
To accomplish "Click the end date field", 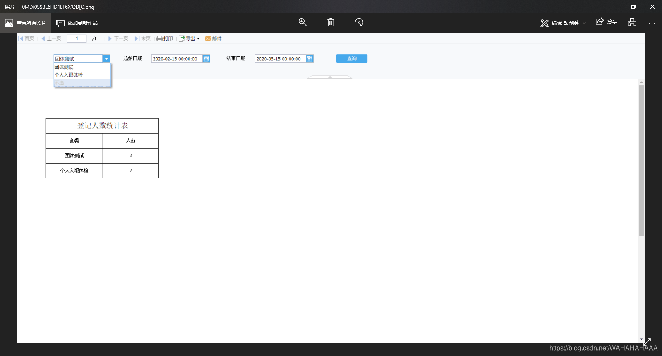I will pyautogui.click(x=281, y=59).
